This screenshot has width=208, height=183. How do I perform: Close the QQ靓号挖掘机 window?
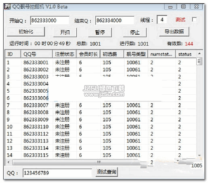(x=197, y=7)
